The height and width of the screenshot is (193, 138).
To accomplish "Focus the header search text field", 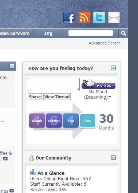I will pos(91,33).
